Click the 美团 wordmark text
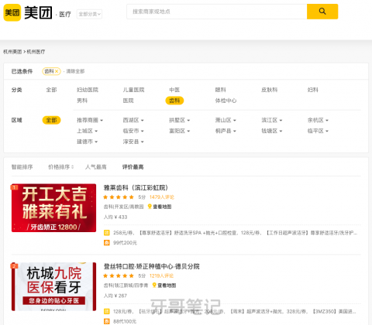Screen dimensions: 372x325 pyautogui.click(x=38, y=12)
